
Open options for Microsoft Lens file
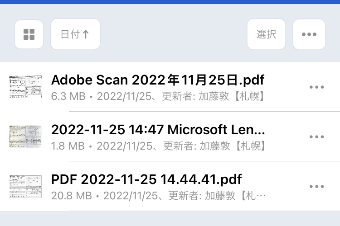316,137
